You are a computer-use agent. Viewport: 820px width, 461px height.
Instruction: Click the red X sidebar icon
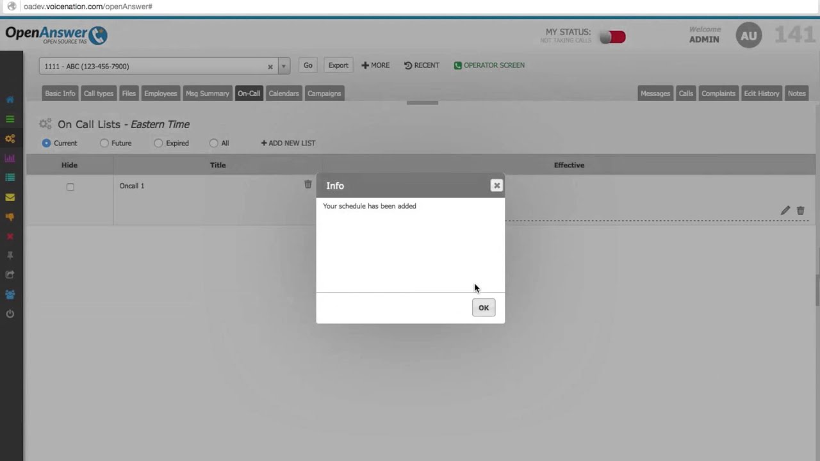click(10, 236)
